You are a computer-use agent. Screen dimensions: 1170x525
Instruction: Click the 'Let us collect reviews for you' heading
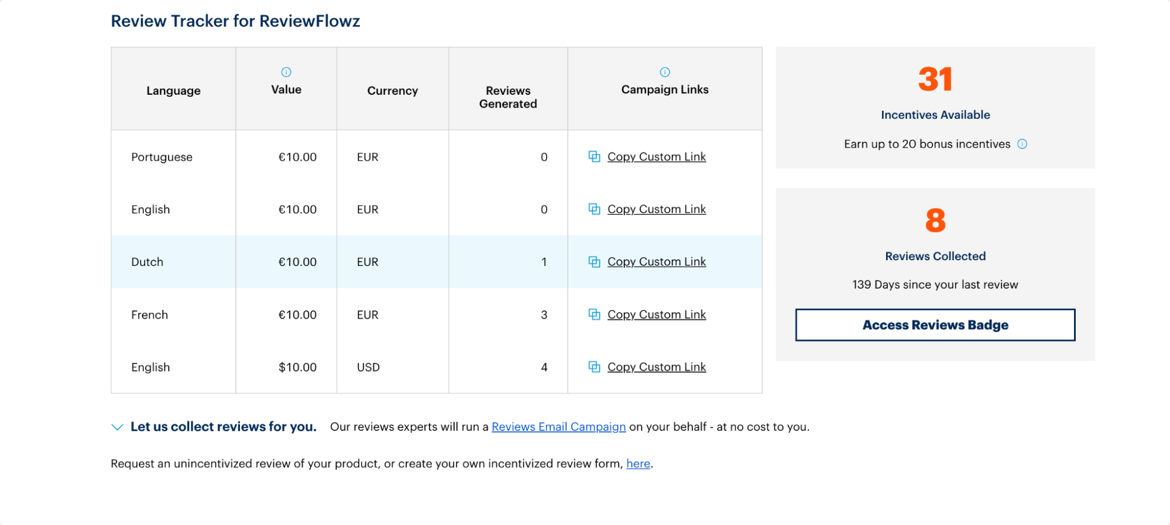tap(224, 427)
